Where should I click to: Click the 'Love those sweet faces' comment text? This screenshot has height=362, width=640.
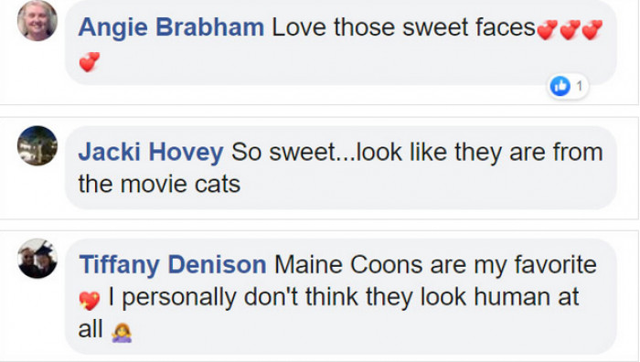(403, 27)
